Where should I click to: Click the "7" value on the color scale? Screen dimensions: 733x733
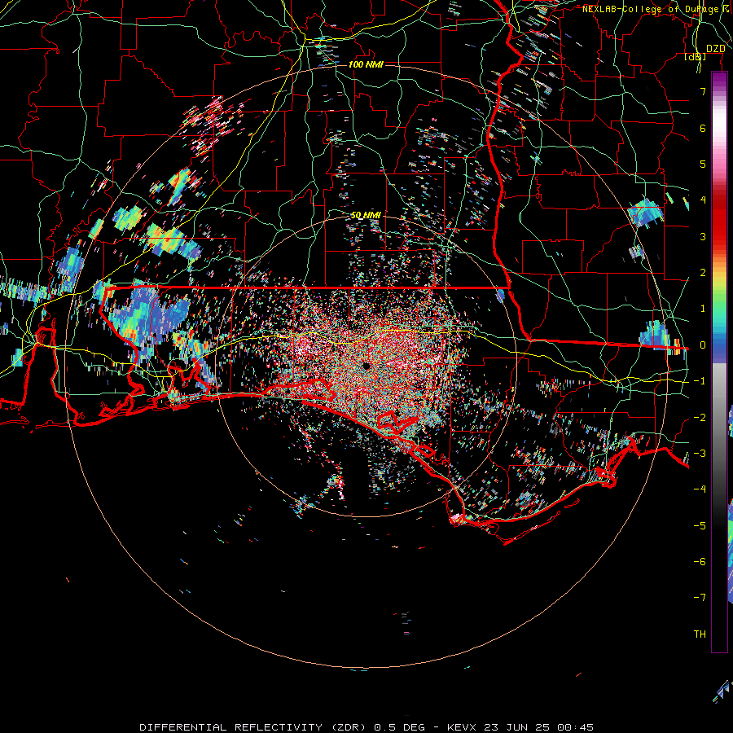tap(703, 91)
